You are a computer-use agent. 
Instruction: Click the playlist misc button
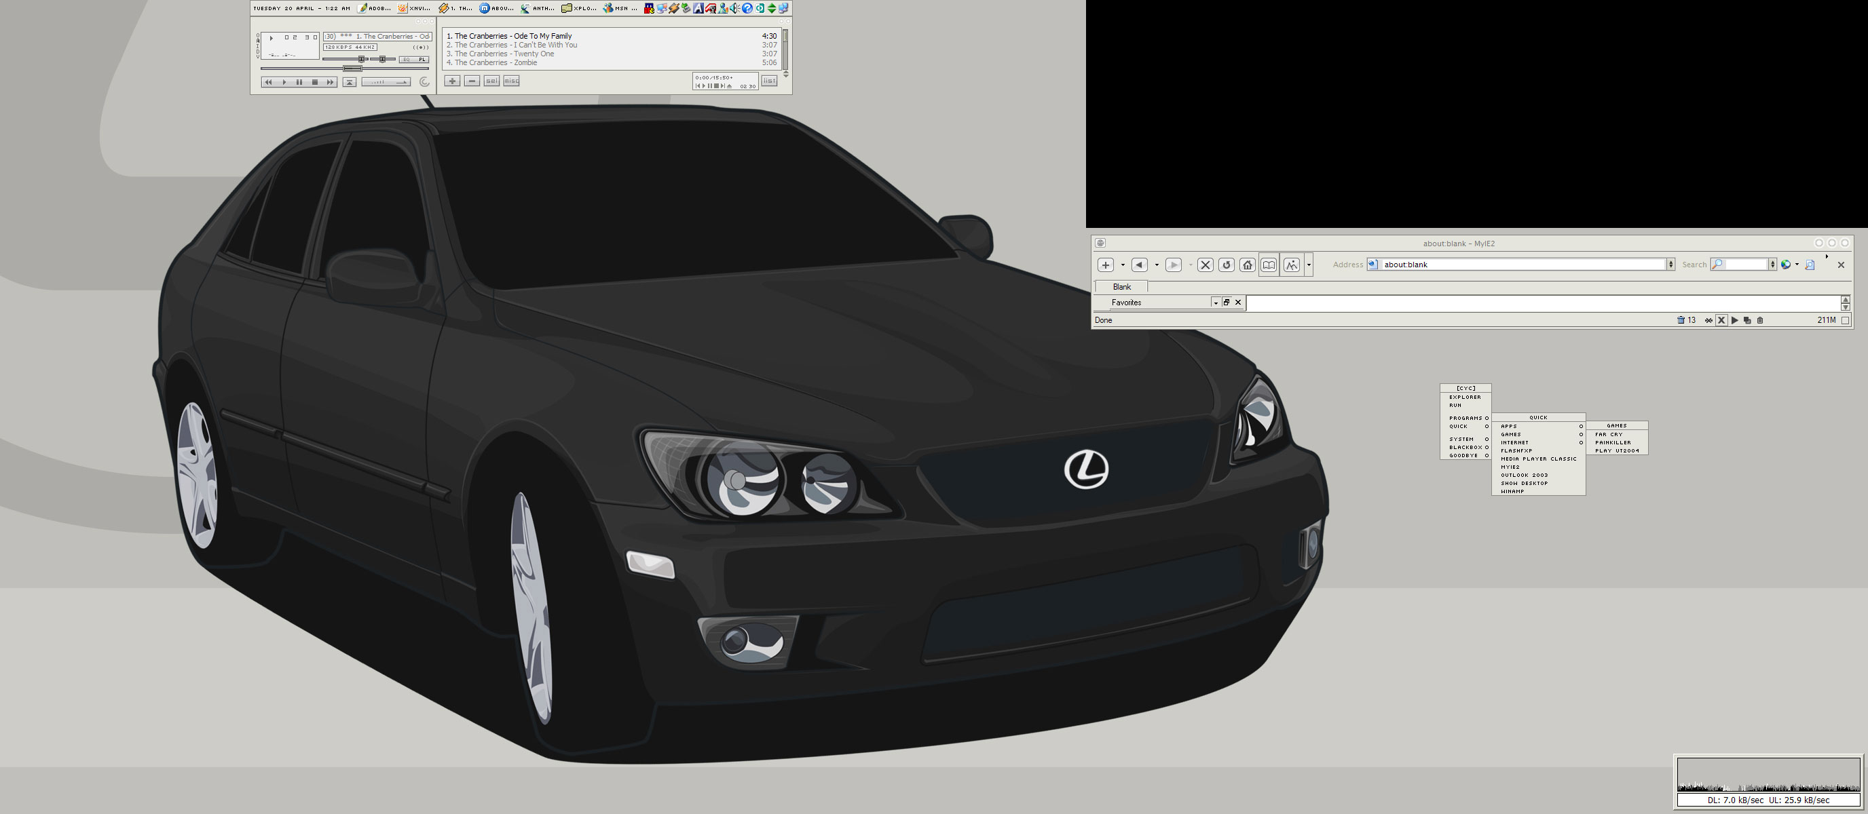tap(511, 81)
